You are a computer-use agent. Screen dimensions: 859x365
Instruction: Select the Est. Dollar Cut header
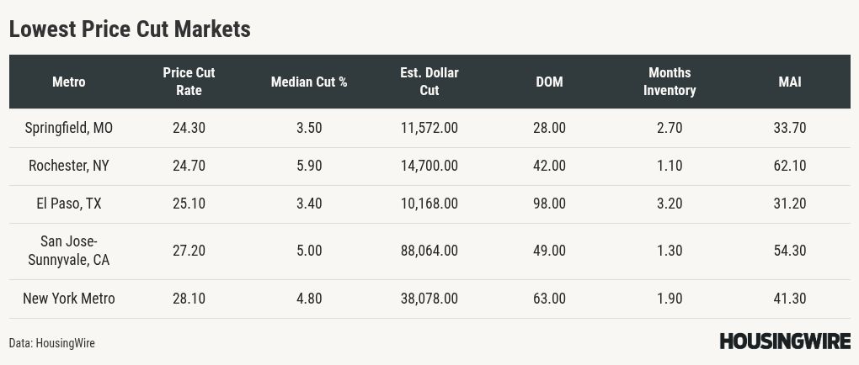[x=429, y=82]
